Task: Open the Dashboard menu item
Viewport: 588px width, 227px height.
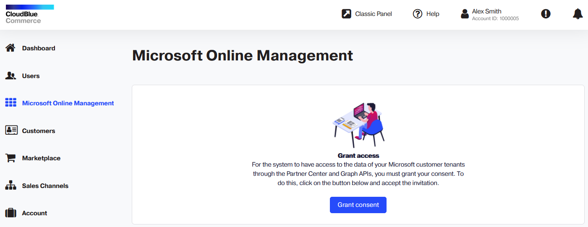Action: click(x=39, y=48)
